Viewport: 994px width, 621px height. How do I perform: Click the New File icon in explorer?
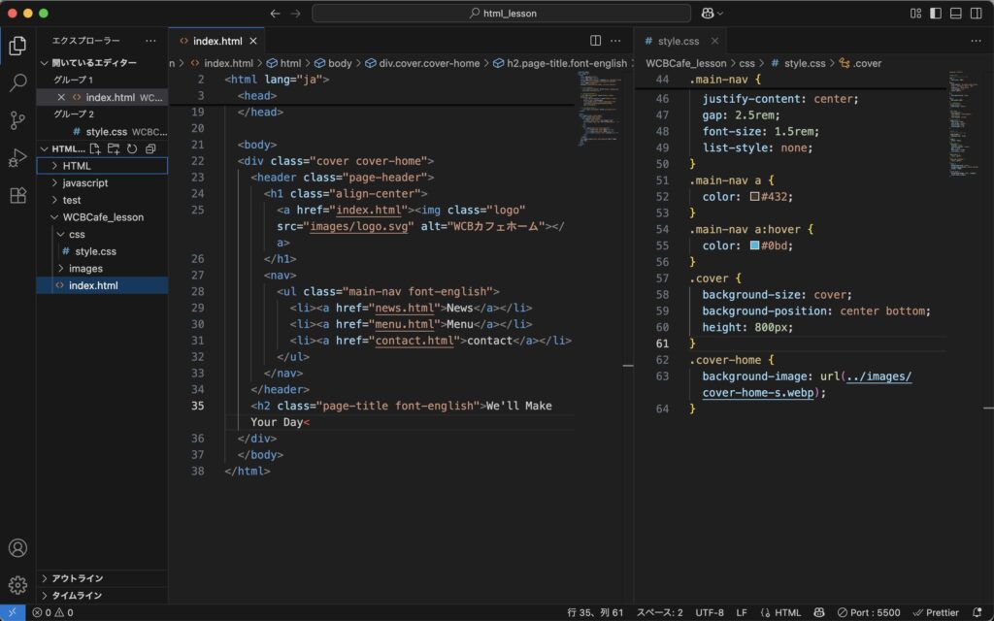95,148
